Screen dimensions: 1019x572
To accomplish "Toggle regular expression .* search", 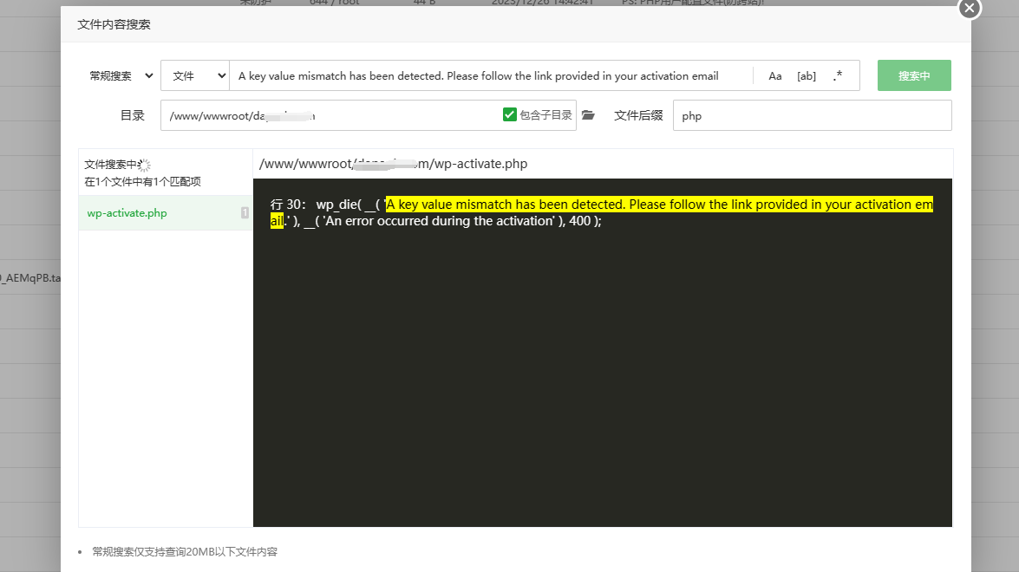I will pos(838,76).
